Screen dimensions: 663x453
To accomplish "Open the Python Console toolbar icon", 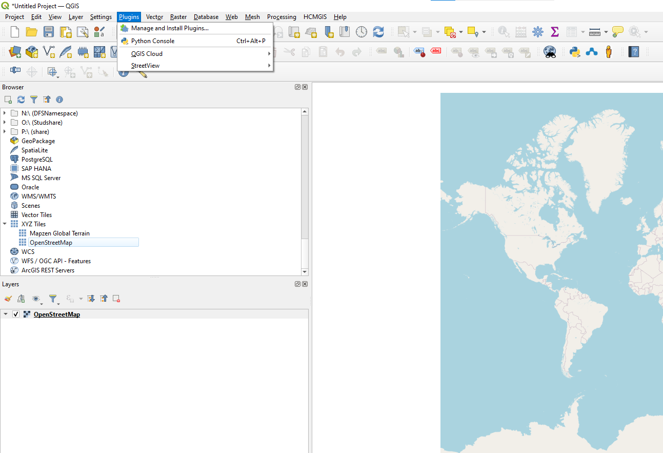I will coord(575,52).
